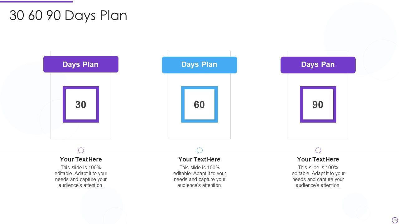Select the description paragraph under the 90 column

coord(318,176)
